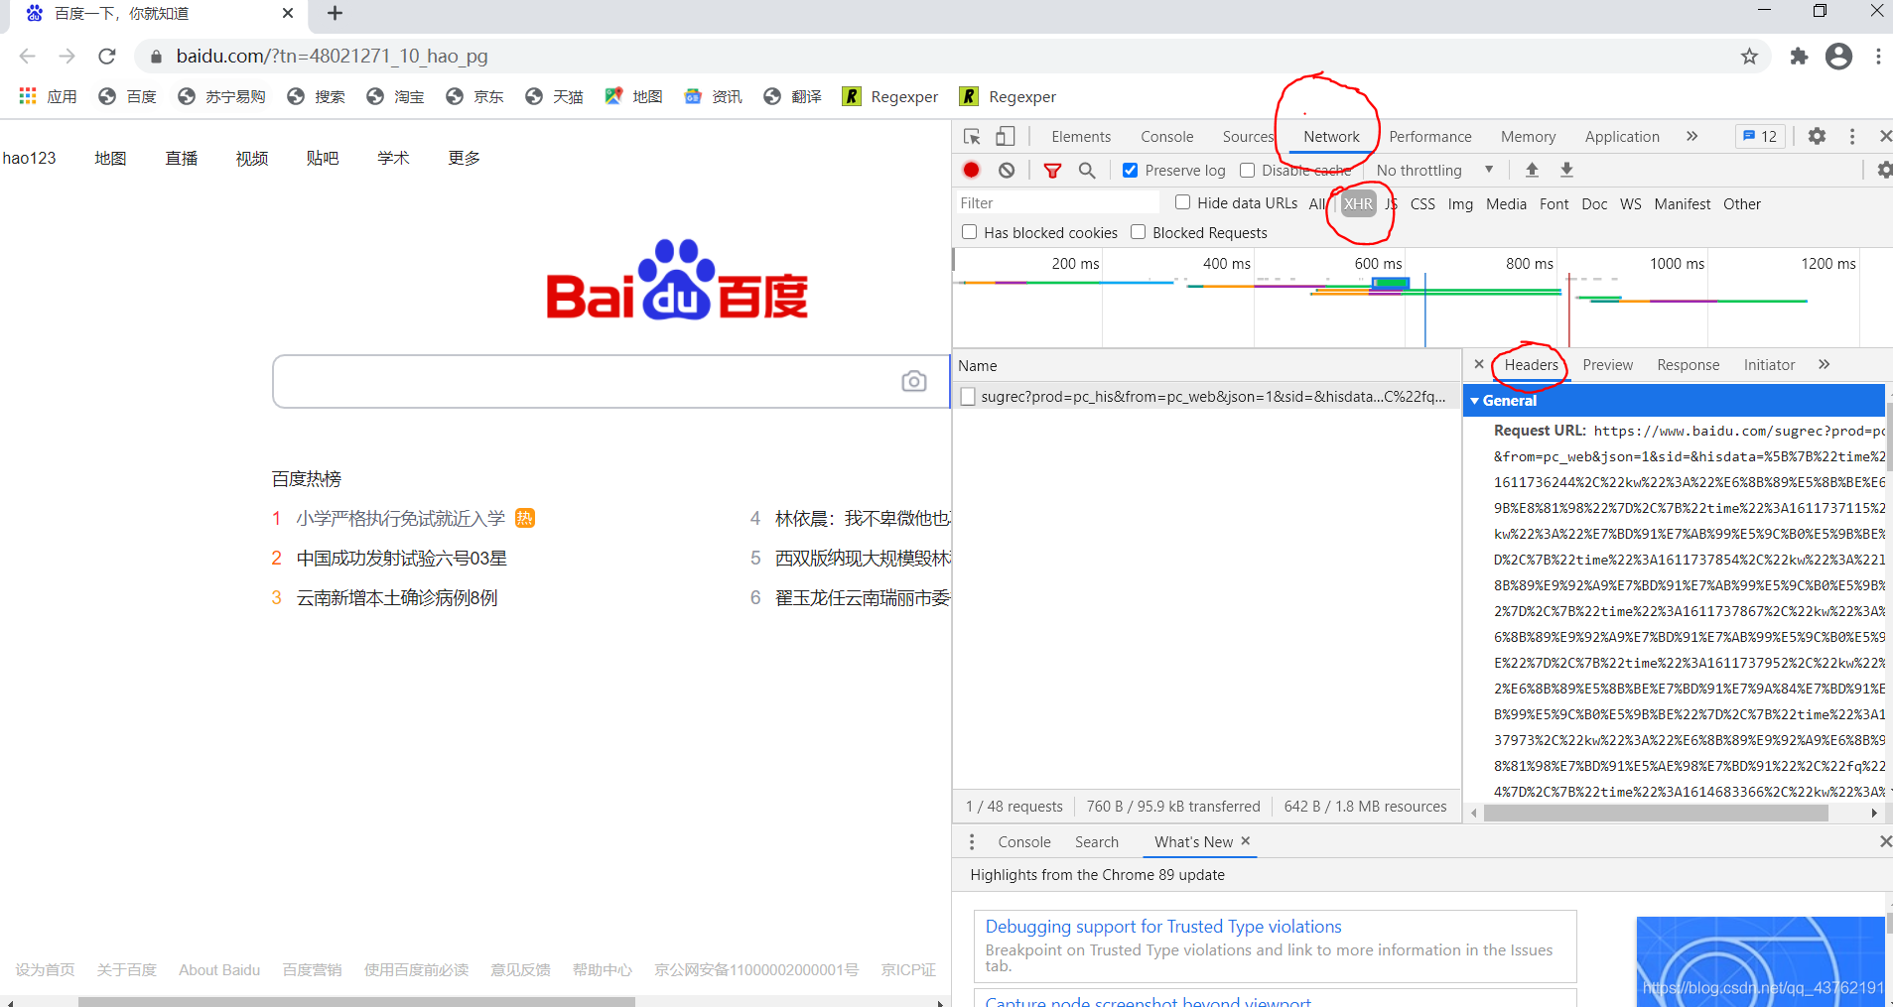1893x1007 pixels.
Task: Check the Blocked Requests filter
Action: coord(1139,232)
